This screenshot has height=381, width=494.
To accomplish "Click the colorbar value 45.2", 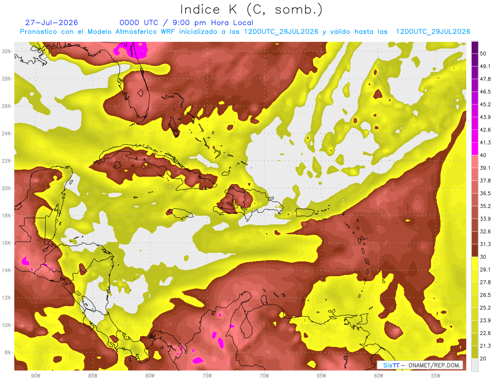I will [x=485, y=104].
